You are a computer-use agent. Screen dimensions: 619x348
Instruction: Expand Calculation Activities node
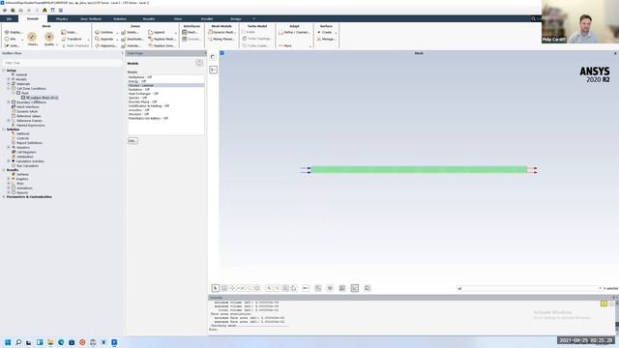[x=9, y=161]
